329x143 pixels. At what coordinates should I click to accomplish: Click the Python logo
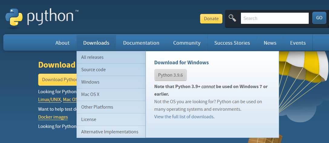pos(42,18)
